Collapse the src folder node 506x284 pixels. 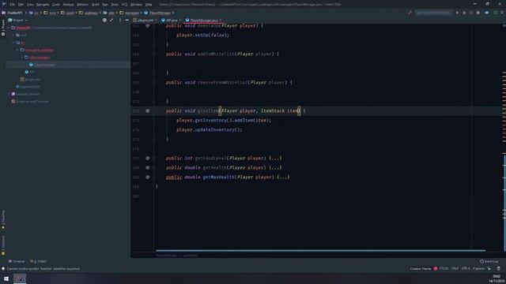tap(13, 43)
